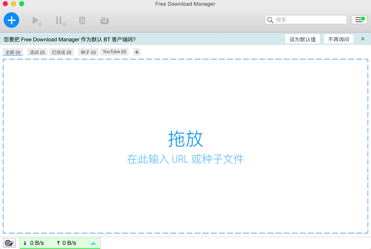
Task: Click the blue add download plus button
Action: 11,20
